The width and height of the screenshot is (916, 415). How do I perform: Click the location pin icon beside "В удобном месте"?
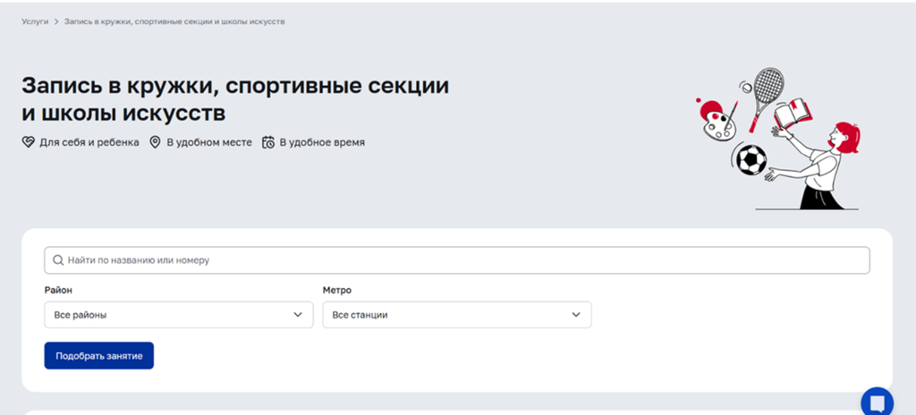click(155, 142)
